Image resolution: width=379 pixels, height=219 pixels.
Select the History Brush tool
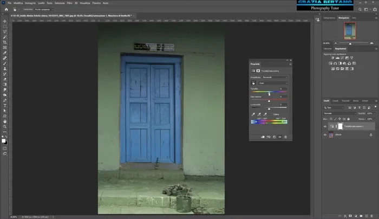pos(4,74)
